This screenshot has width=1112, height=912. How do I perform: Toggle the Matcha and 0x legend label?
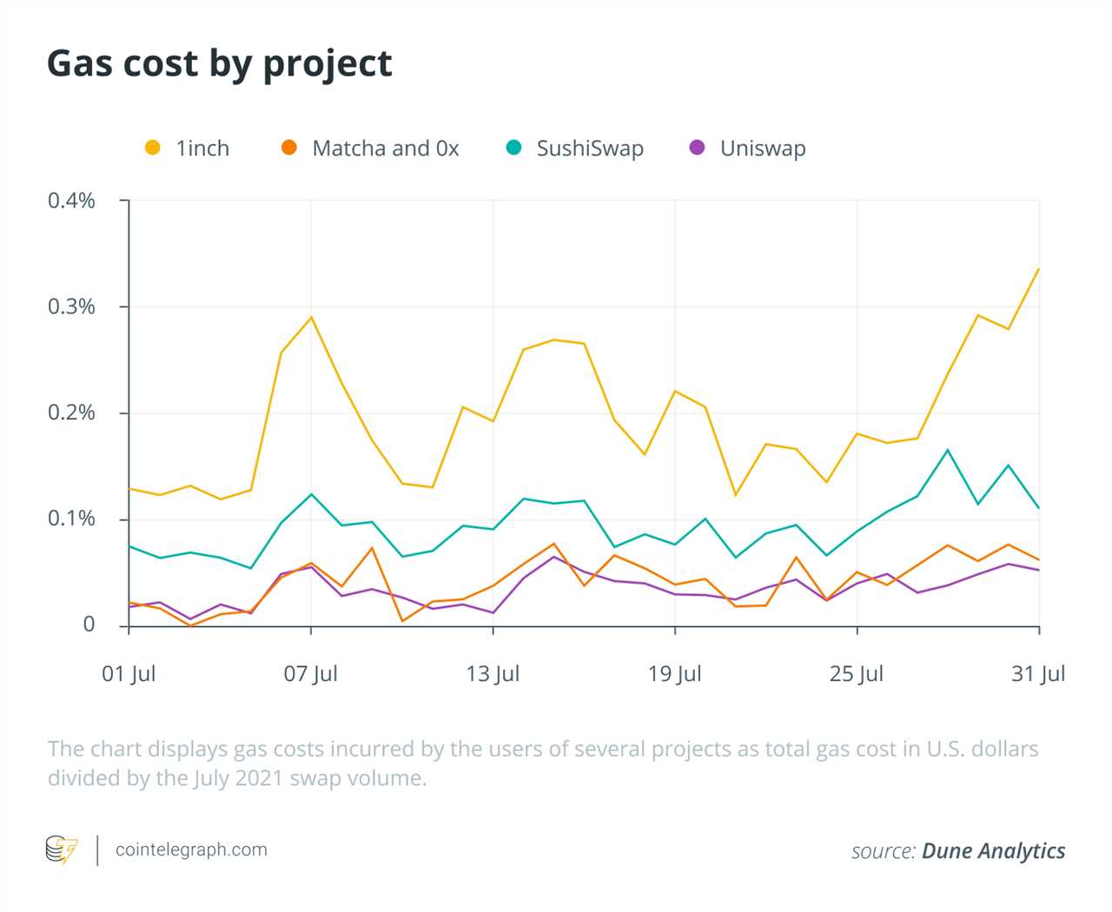coord(386,149)
